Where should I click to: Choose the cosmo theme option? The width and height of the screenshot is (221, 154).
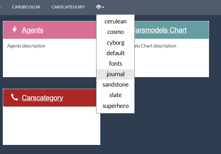click(115, 32)
